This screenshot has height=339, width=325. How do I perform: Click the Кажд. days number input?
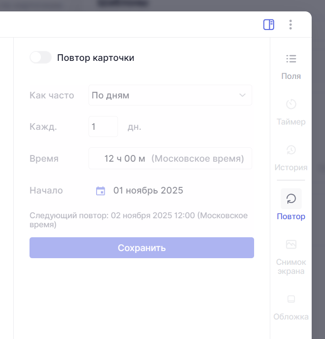(103, 127)
